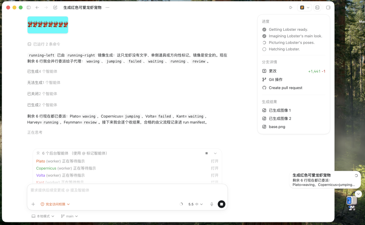The width and height of the screenshot is (365, 225).
Task: Click Picturing Lobster's poses. progress item
Action: pyautogui.click(x=288, y=42)
